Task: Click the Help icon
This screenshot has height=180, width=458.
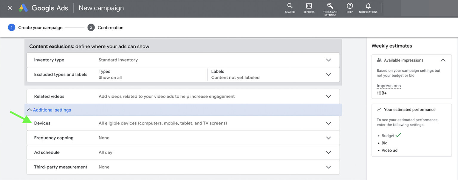Action: 349,7
